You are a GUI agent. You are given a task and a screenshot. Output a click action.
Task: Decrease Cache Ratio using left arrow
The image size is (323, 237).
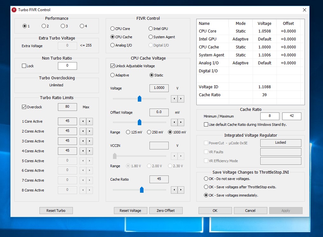pos(174,190)
